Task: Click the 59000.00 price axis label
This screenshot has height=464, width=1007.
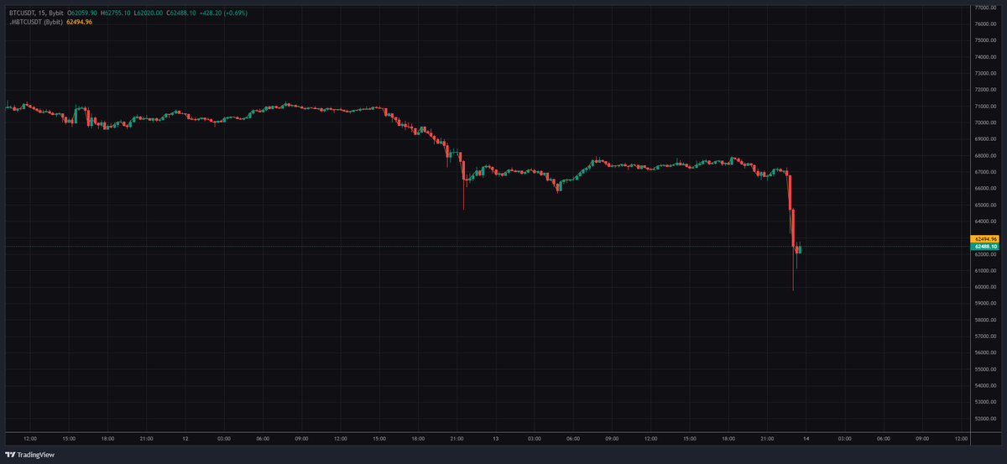Action: tap(985, 304)
